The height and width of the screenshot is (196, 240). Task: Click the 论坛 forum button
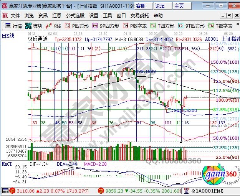pyautogui.click(x=160, y=6)
